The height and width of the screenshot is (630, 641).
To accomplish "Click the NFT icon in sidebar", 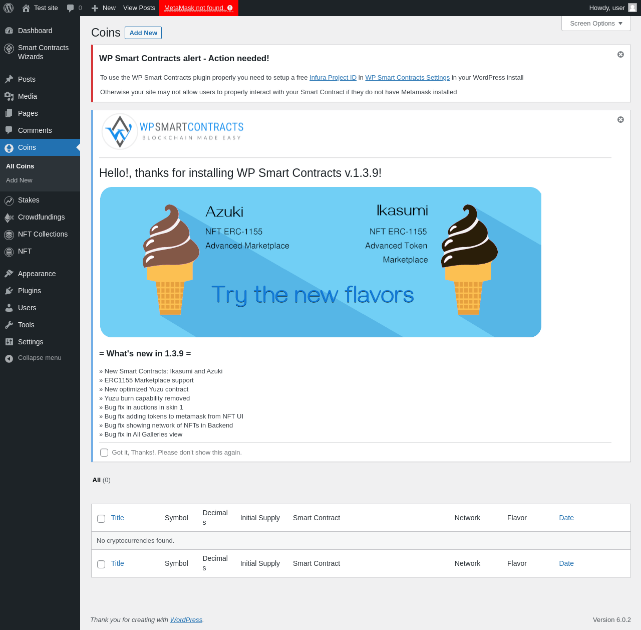I will click(9, 252).
